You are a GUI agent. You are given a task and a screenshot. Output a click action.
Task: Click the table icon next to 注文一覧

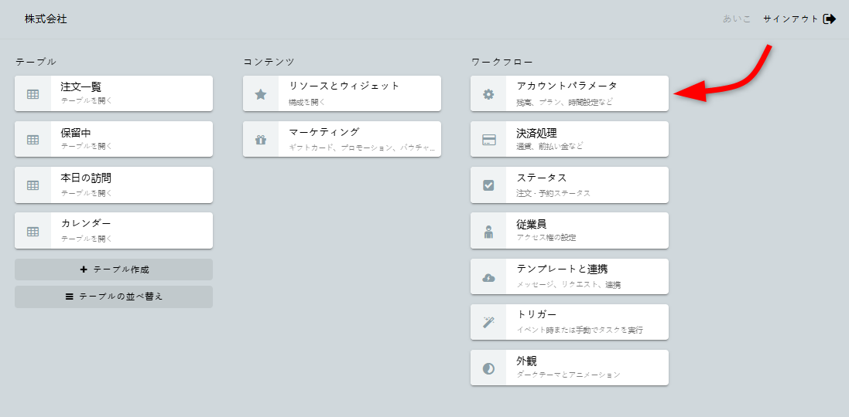pos(33,94)
